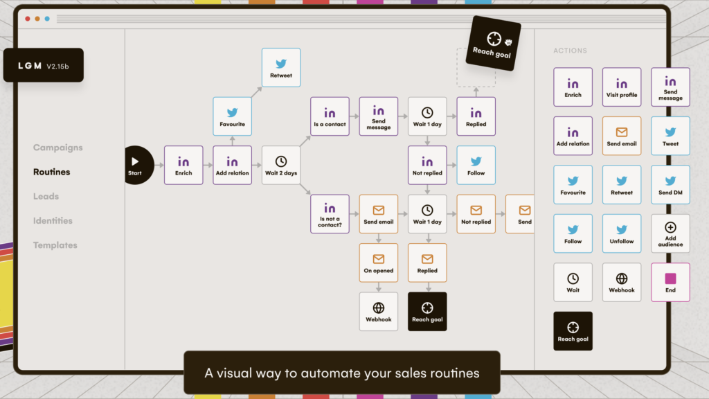This screenshot has width=709, height=399.
Task: Click the Tweet action tile
Action: [x=670, y=136]
